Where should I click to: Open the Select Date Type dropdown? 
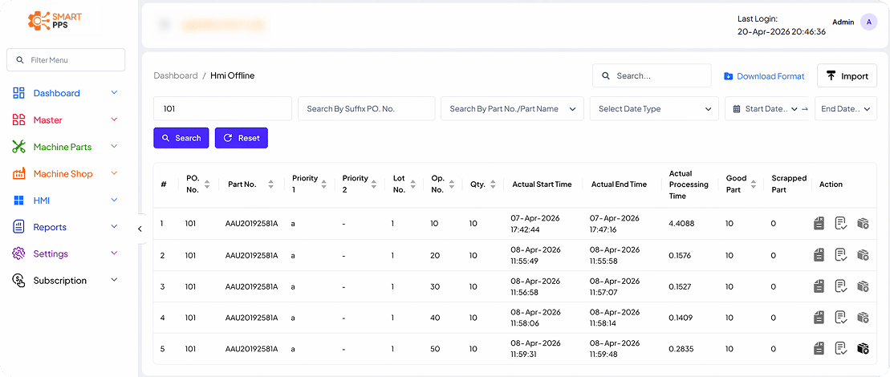pyautogui.click(x=653, y=109)
